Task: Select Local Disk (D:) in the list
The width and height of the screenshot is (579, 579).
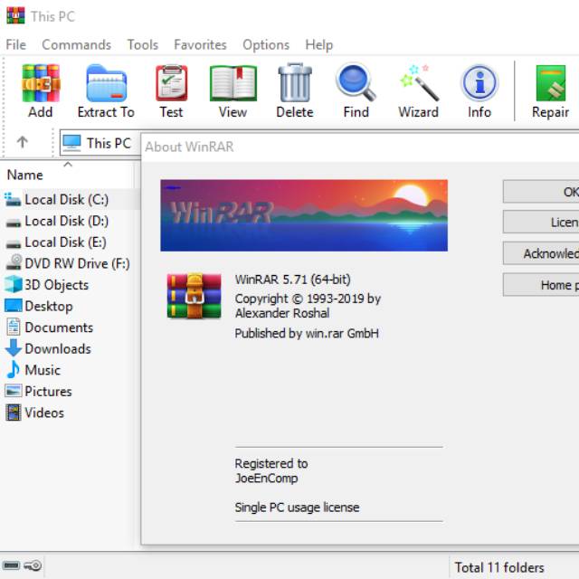Action: pos(66,221)
